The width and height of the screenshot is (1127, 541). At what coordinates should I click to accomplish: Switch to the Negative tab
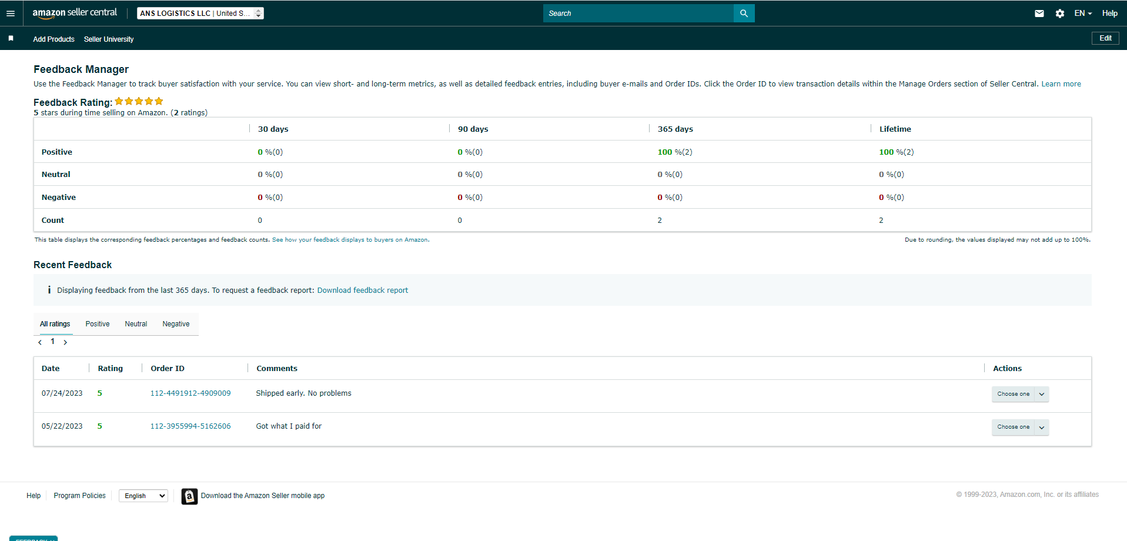tap(176, 324)
